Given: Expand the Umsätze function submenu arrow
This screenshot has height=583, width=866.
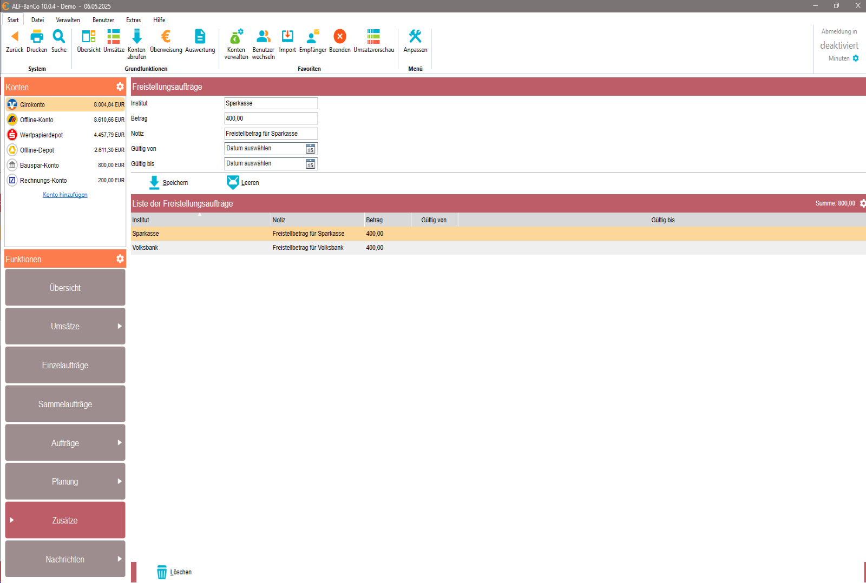Looking at the screenshot, I should [120, 326].
